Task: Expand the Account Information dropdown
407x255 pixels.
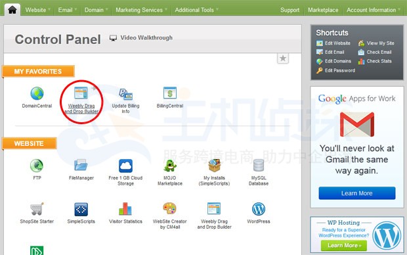Action: [x=374, y=10]
